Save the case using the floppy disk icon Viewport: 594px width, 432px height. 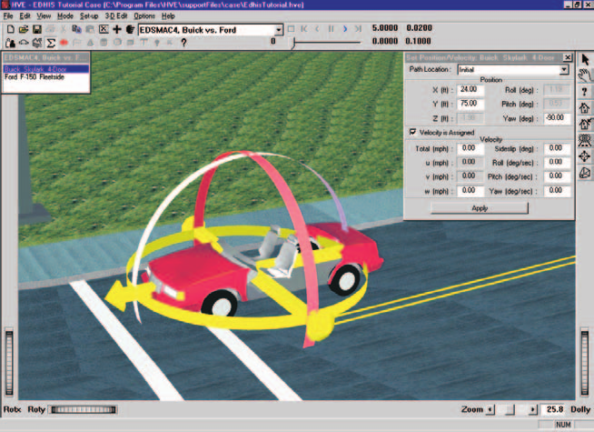(x=36, y=29)
